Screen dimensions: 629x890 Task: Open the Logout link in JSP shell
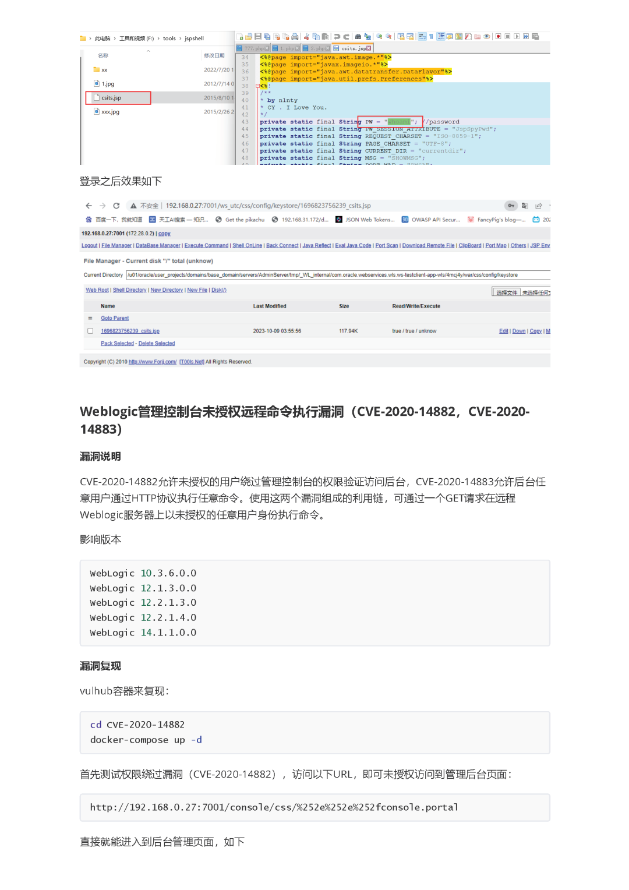pos(89,246)
